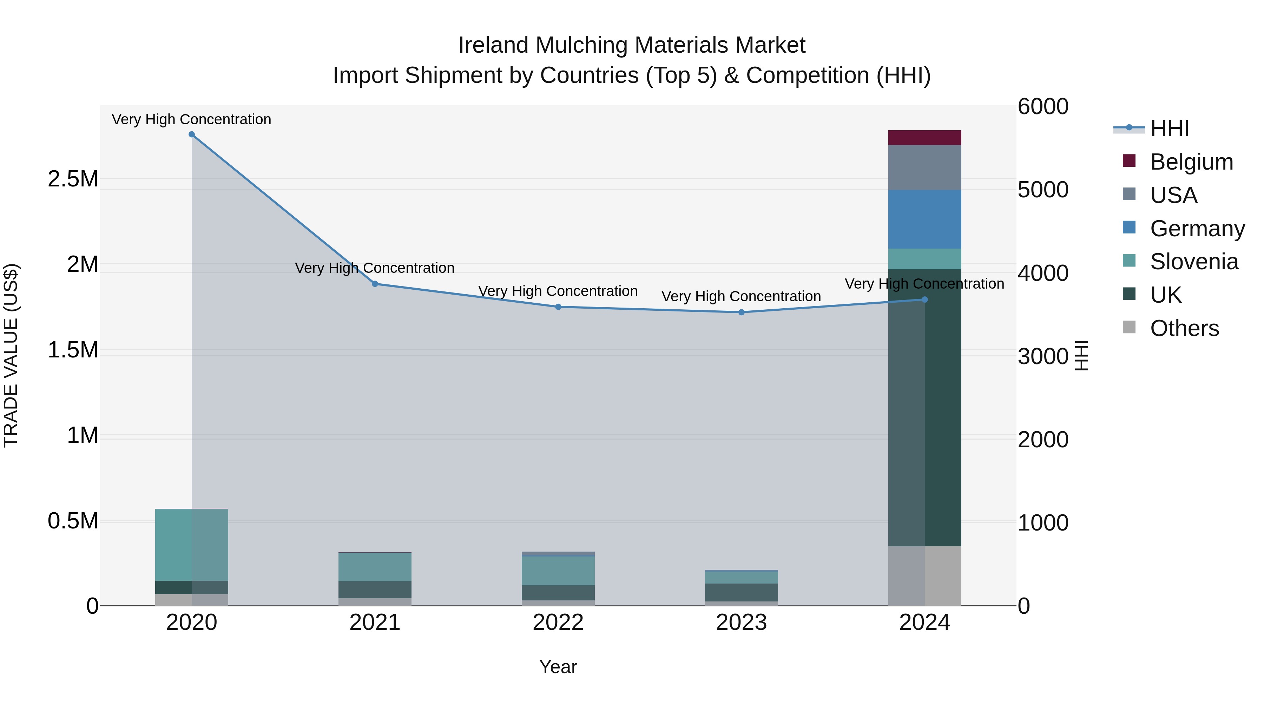The height and width of the screenshot is (711, 1264).
Task: Click the 2024 x-axis label
Action: tap(925, 623)
